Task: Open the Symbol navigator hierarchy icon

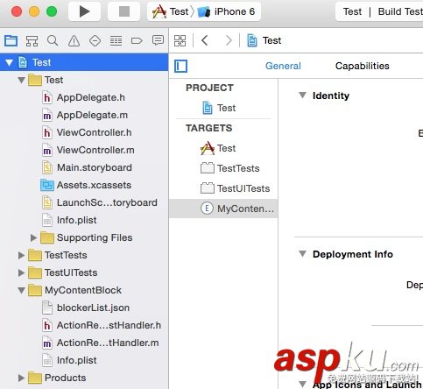Action: (32, 40)
